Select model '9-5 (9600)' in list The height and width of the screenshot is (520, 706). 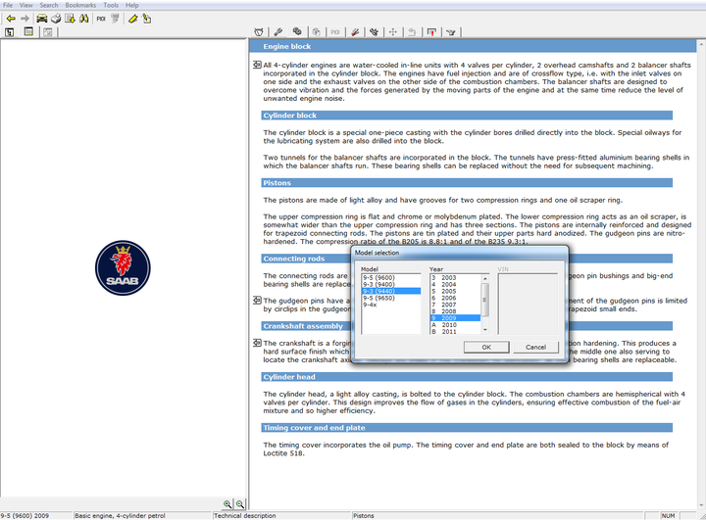click(x=391, y=277)
